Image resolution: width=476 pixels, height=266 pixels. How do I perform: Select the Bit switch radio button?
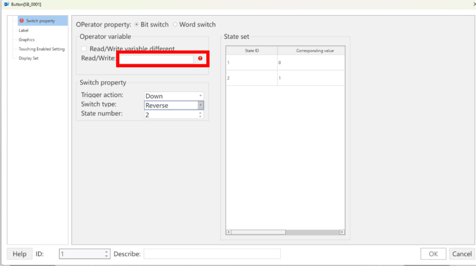[x=137, y=24]
